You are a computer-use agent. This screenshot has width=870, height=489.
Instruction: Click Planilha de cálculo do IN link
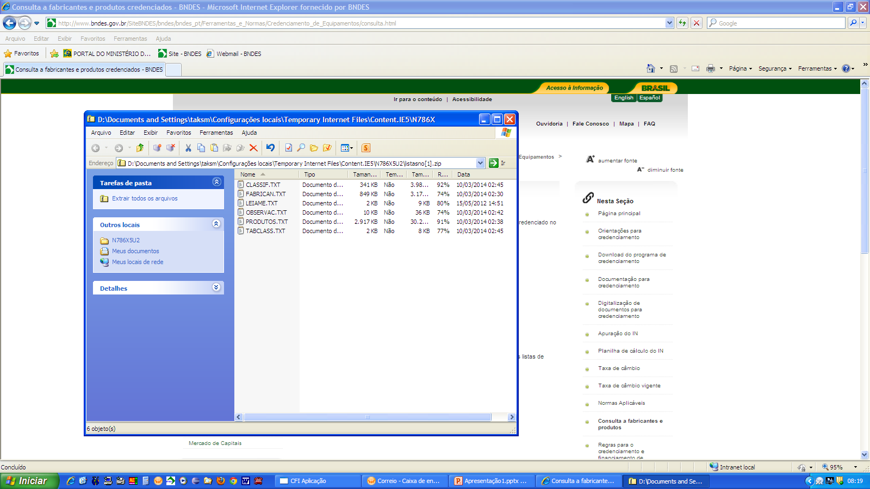tap(631, 351)
